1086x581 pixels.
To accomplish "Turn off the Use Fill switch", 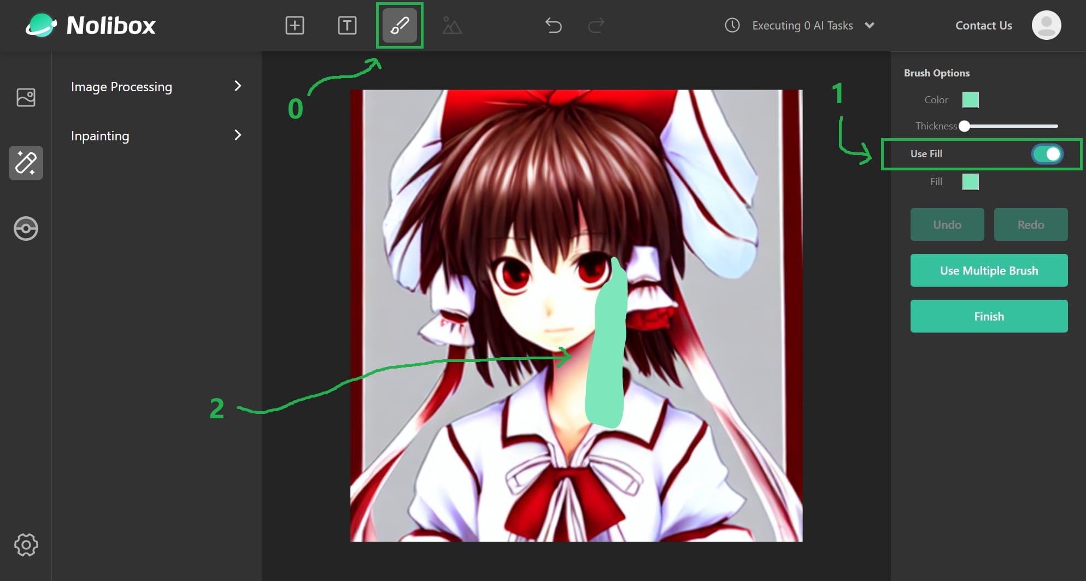I will coord(1047,154).
